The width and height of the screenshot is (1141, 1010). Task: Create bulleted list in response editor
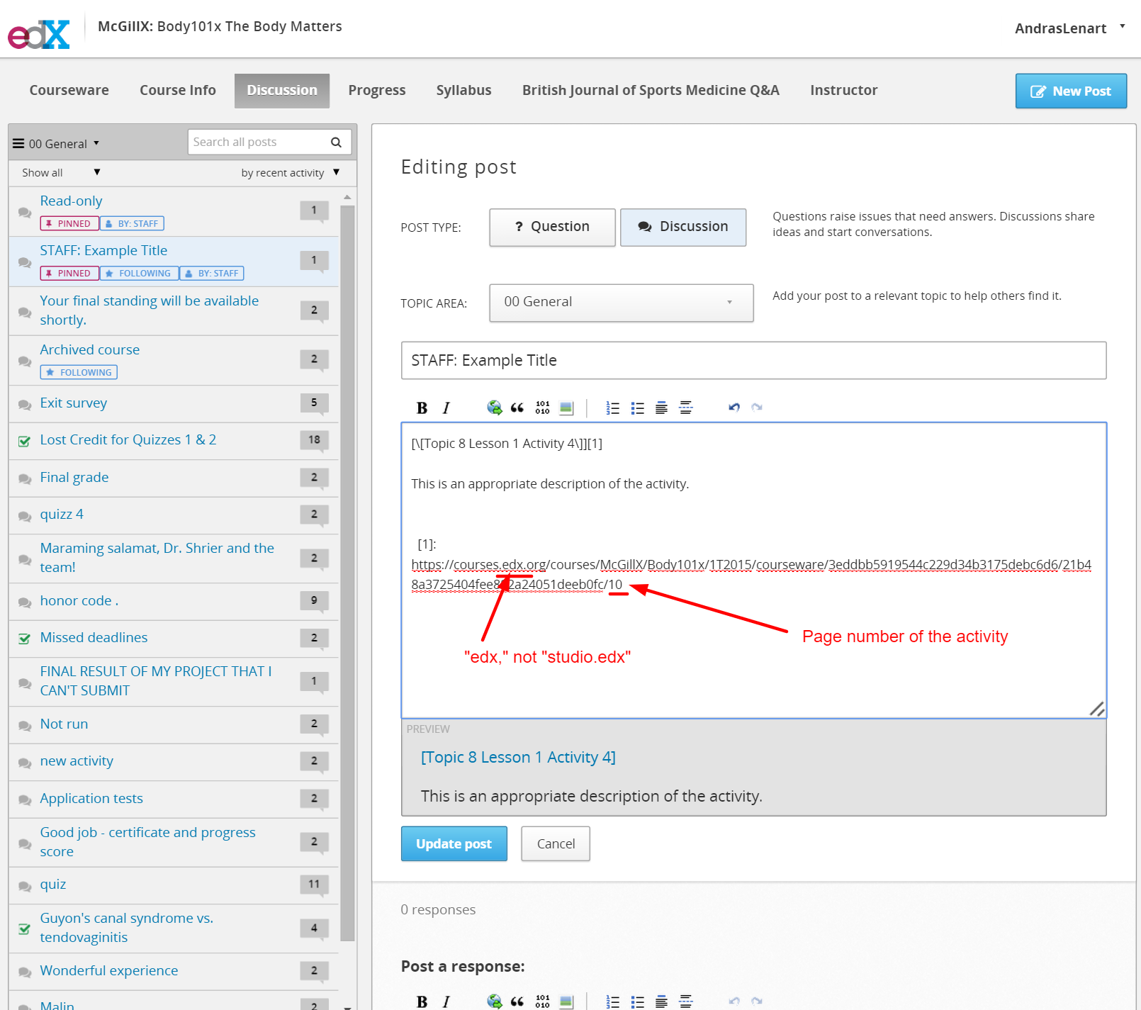tap(637, 1001)
